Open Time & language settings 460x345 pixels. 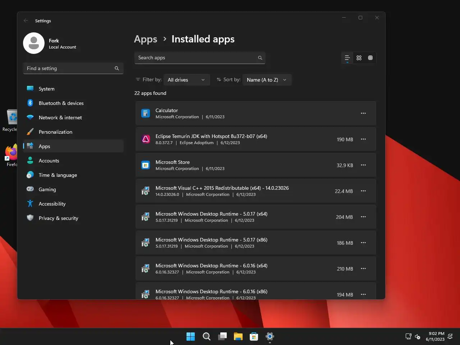click(x=73, y=175)
